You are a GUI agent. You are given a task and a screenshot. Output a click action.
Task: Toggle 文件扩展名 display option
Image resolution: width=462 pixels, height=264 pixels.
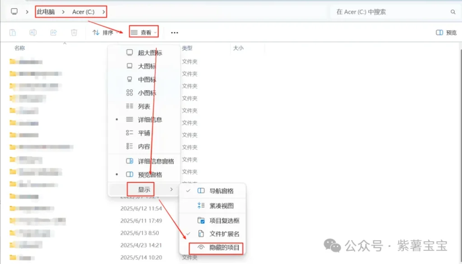224,234
